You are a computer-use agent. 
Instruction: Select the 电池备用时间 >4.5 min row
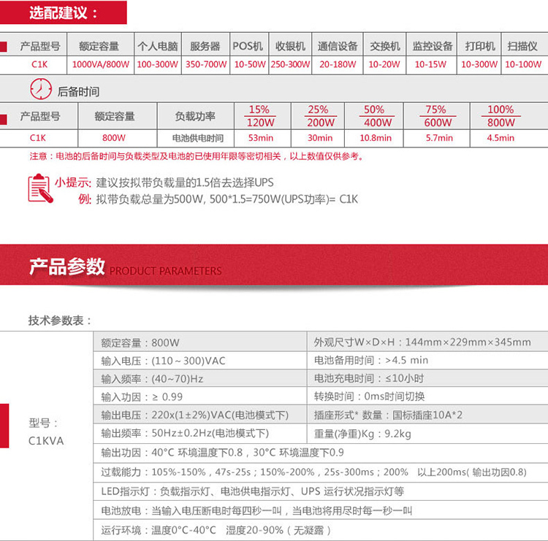(427, 361)
